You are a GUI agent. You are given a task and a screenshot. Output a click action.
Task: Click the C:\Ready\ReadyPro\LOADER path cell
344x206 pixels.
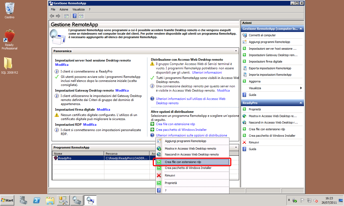point(126,158)
